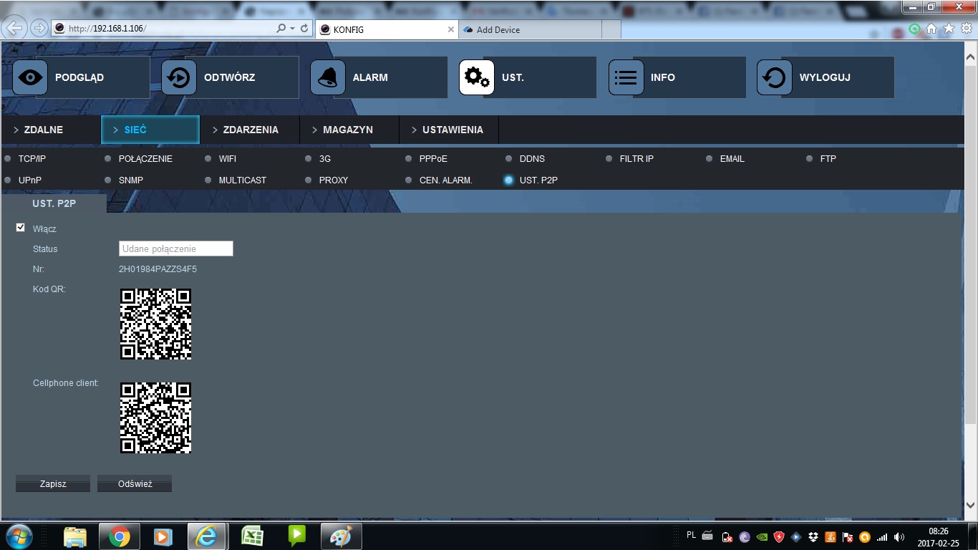Viewport: 978px width, 550px height.
Task: Click the gears icon for UST.
Action: [477, 77]
